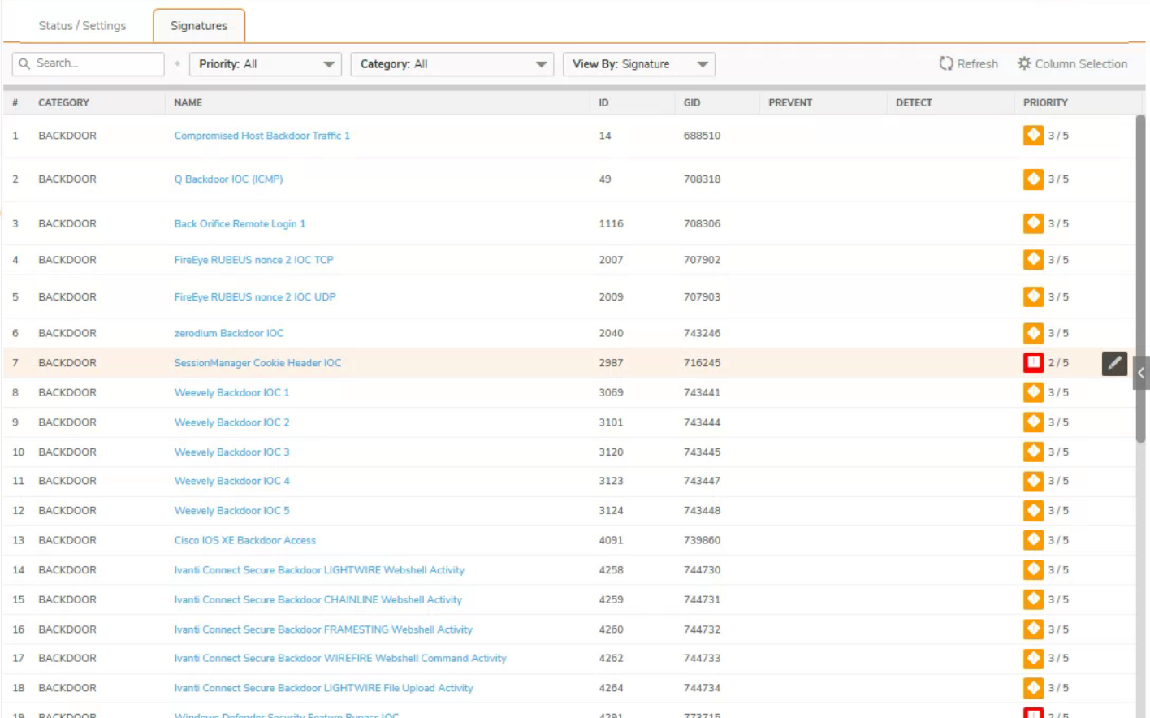Click the vertical scrollbar of the table
The height and width of the screenshot is (718, 1150).
(1140, 276)
